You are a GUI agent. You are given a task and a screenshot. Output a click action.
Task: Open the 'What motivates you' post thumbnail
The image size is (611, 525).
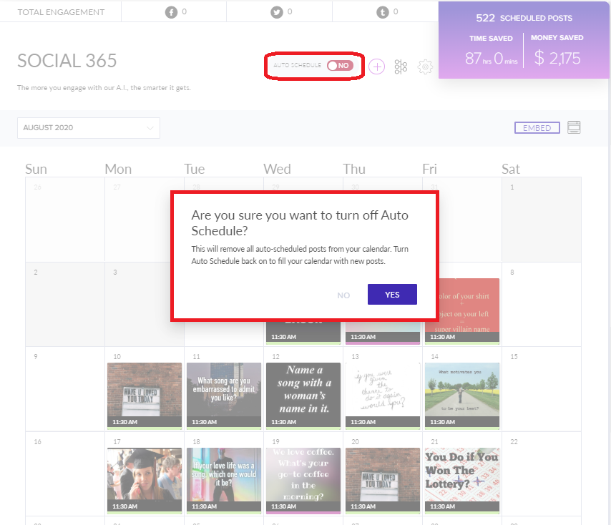tap(462, 396)
